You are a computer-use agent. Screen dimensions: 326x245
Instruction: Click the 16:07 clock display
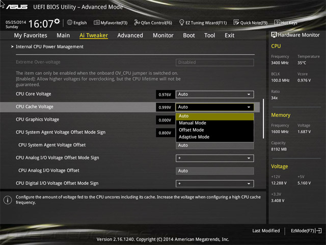click(41, 23)
